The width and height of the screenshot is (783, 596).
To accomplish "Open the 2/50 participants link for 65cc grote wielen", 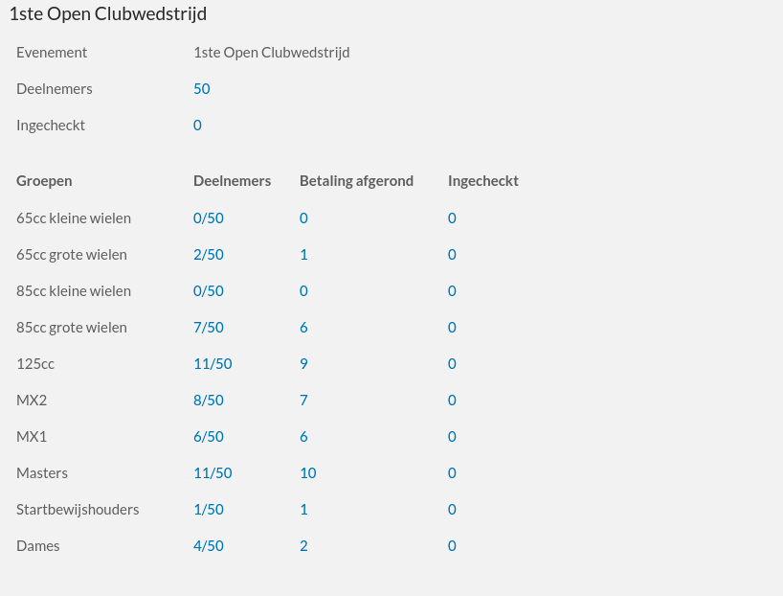I will tap(208, 255).
